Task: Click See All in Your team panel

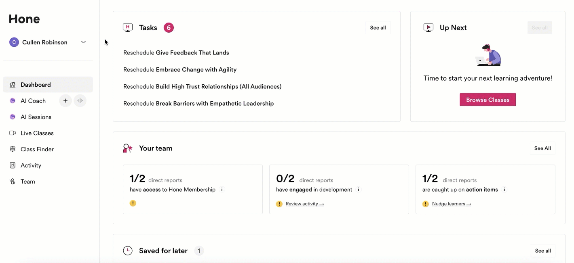Action: (x=542, y=148)
